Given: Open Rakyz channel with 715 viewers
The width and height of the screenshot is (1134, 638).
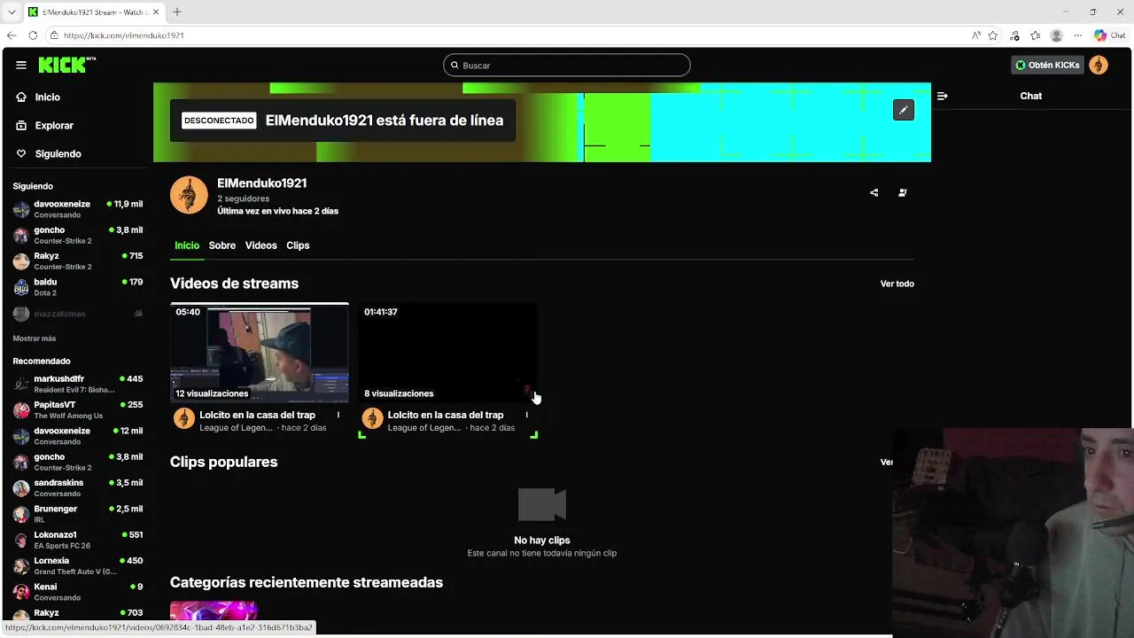Looking at the screenshot, I should coord(77,261).
